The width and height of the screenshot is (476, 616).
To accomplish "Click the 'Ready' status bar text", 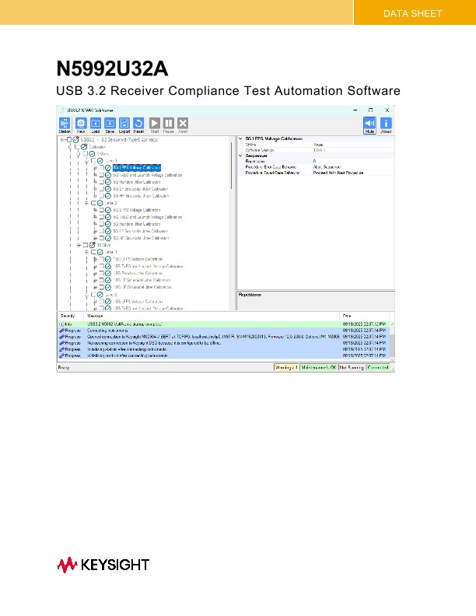I will (64, 367).
